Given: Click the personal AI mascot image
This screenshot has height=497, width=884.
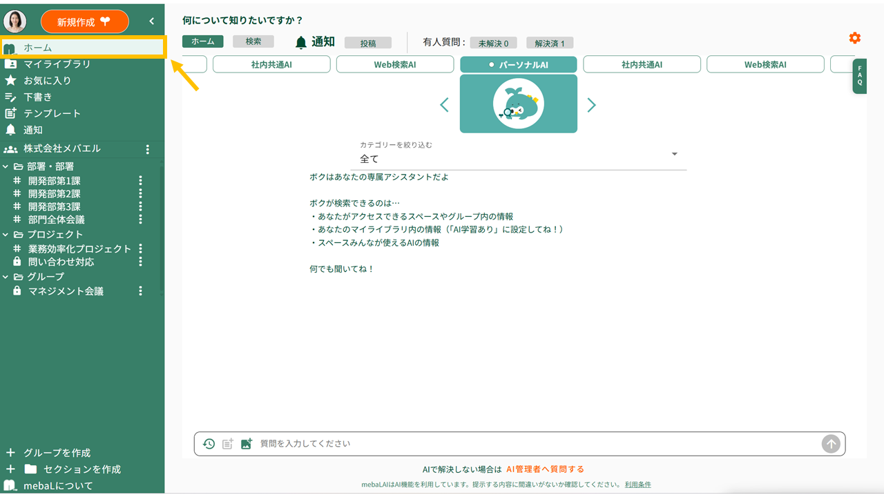Looking at the screenshot, I should click(519, 104).
